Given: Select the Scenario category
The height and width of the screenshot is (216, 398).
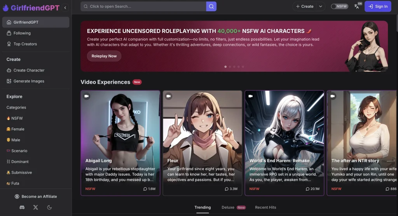Looking at the screenshot, I should pyautogui.click(x=17, y=151).
